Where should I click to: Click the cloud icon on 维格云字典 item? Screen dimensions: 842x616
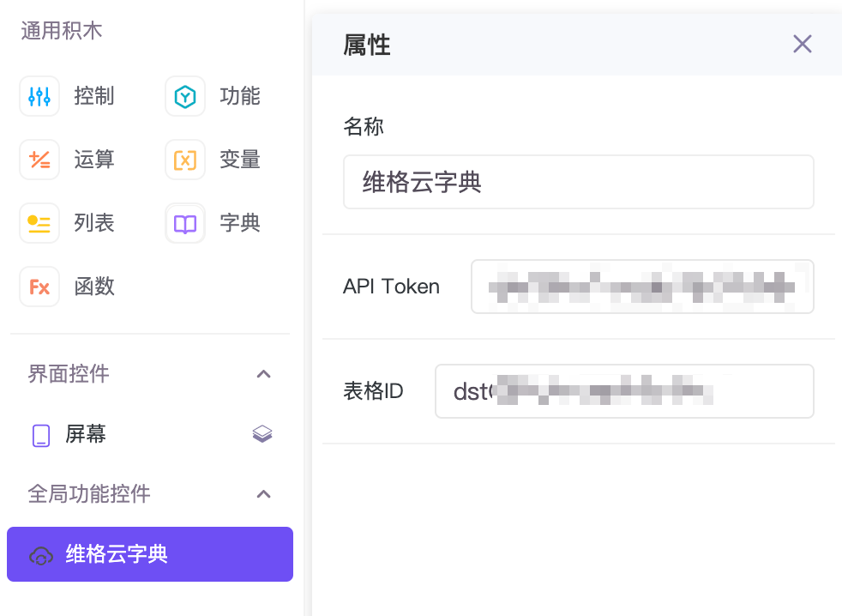click(x=41, y=555)
